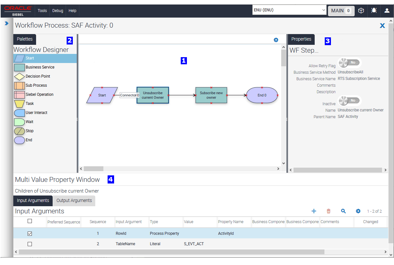
Task: Select the Start node on the canvas
Action: pyautogui.click(x=102, y=95)
